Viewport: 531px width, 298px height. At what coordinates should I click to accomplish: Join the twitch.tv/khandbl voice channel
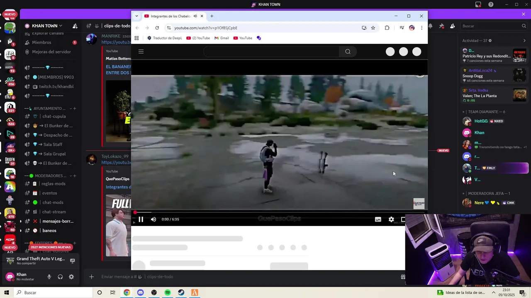coord(50,87)
